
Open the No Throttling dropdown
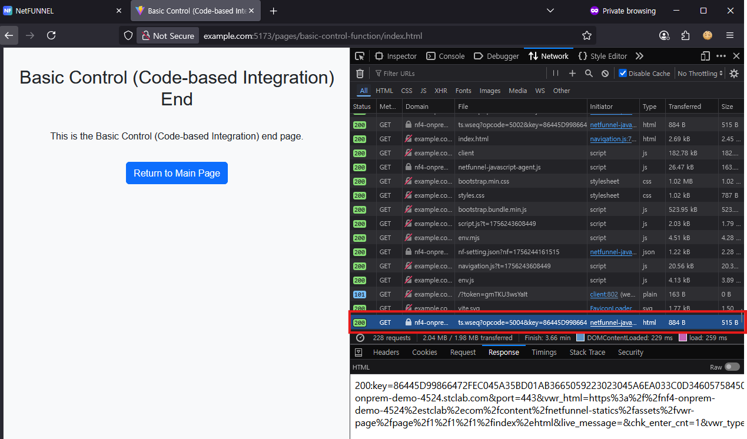pyautogui.click(x=700, y=74)
